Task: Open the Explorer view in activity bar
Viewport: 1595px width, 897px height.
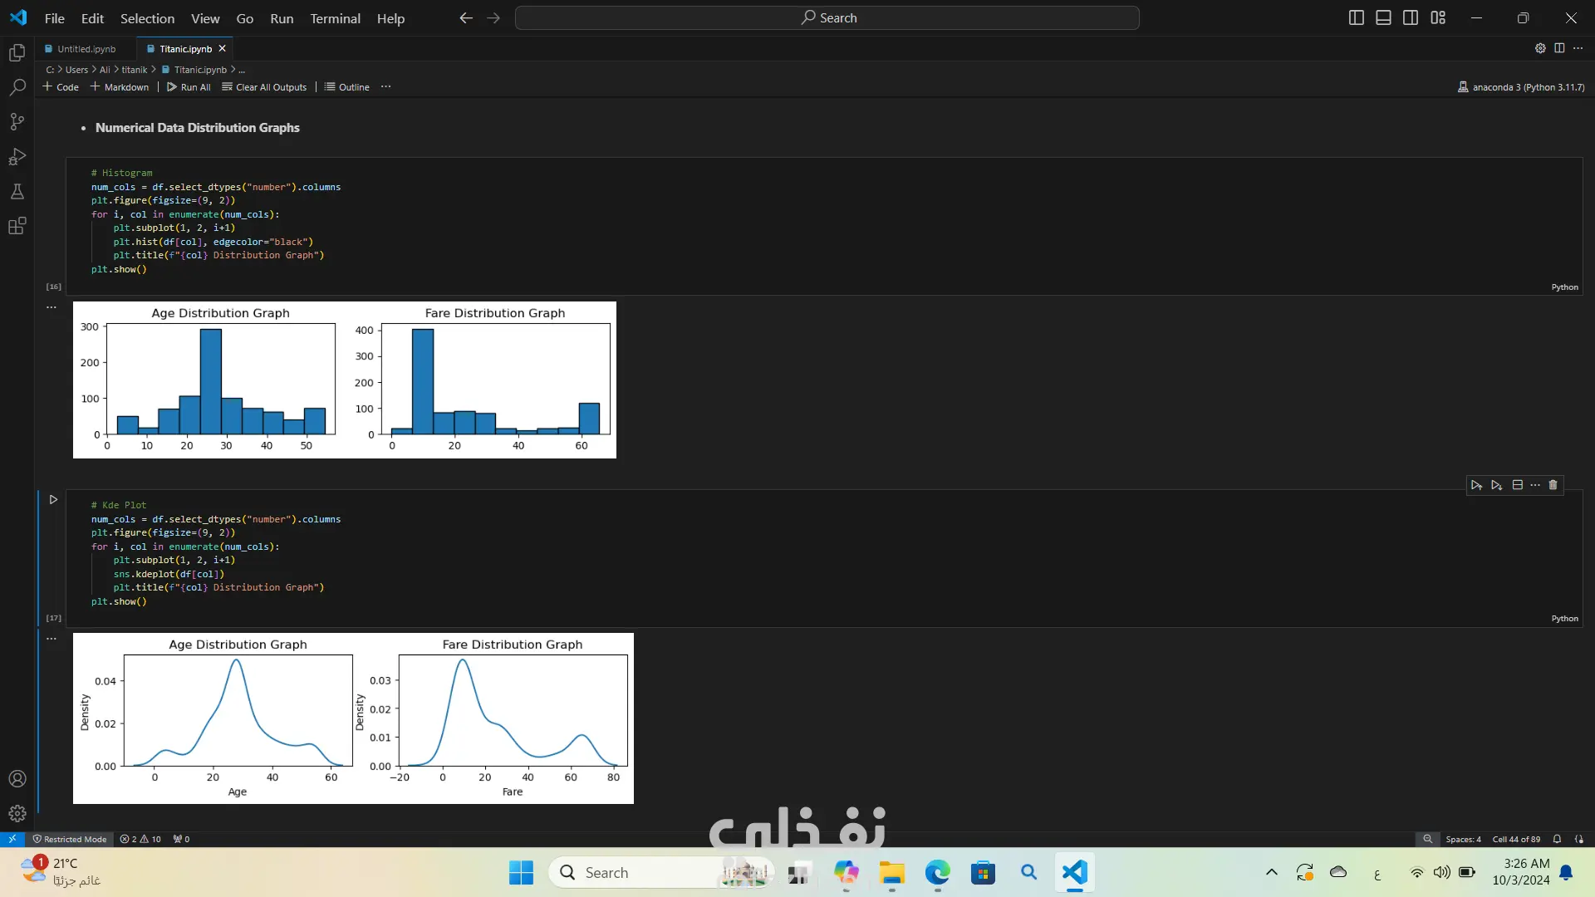Action: point(17,53)
